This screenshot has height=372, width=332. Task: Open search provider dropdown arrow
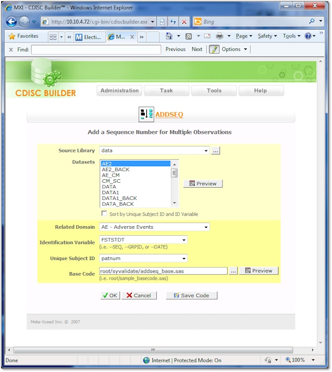321,21
